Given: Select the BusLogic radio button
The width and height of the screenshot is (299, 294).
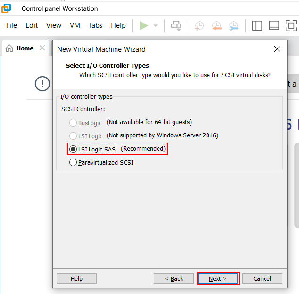Looking at the screenshot, I should (x=73, y=123).
